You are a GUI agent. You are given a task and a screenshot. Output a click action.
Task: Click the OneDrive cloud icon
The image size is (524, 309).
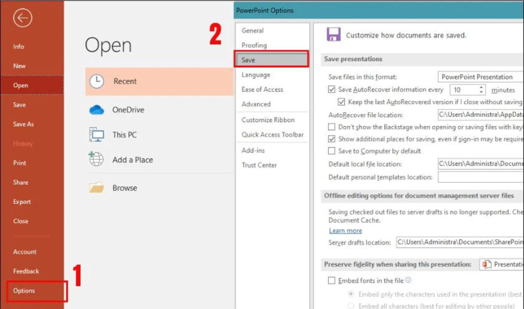pyautogui.click(x=96, y=110)
